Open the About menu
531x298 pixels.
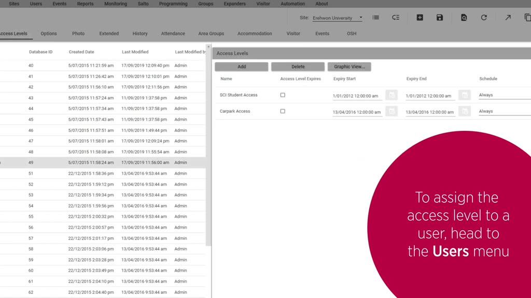pyautogui.click(x=322, y=4)
